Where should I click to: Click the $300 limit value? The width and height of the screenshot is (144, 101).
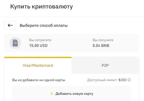click(122, 80)
